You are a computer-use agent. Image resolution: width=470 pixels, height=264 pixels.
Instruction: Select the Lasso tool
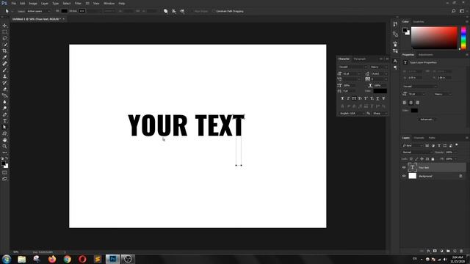[4, 38]
